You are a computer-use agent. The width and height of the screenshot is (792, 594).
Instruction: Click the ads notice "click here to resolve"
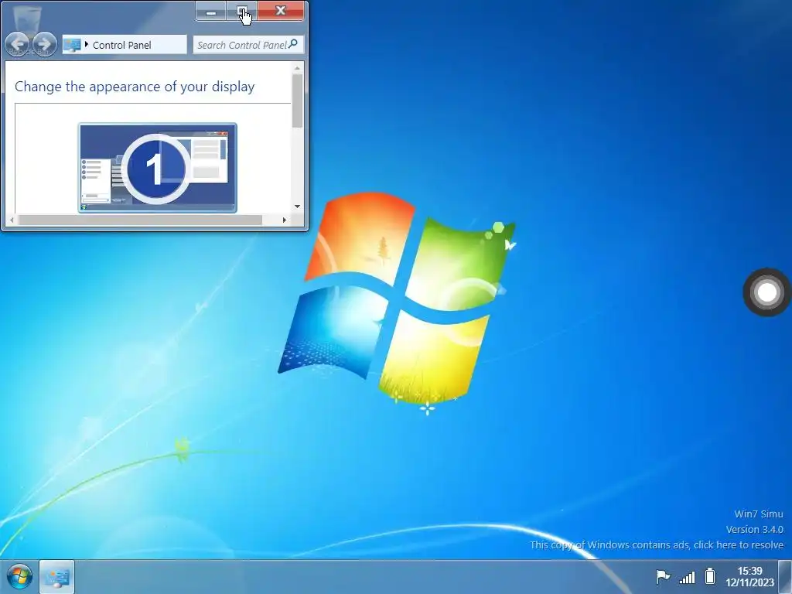point(739,545)
